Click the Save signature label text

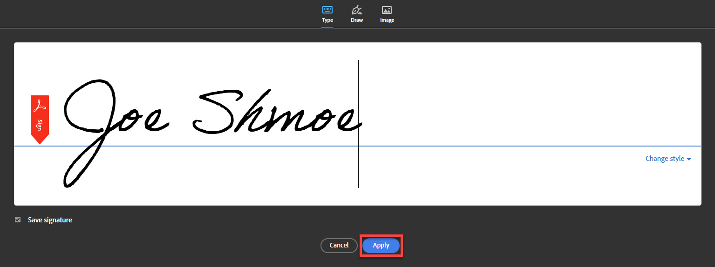(50, 220)
